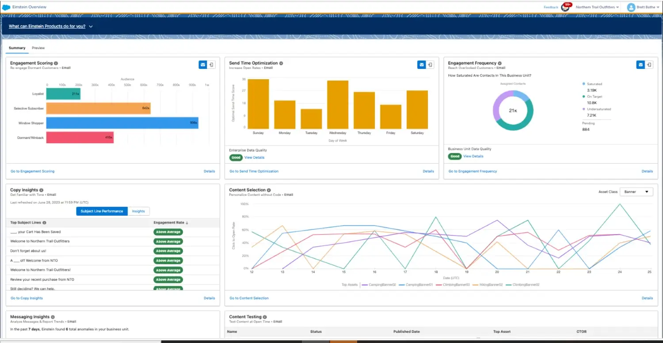Screen dimensions: 663x343
Task: Select mobile push icon in Engagement Frequency card
Action: pos(649,65)
